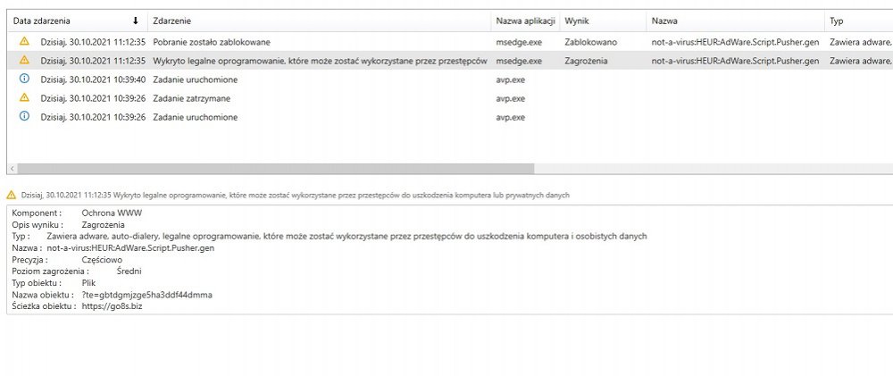Click warning icon of Zadanie zatrzymane row
Screen dimensions: 893x376
coord(24,98)
